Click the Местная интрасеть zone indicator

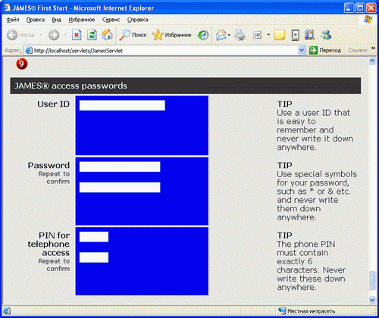coord(306,311)
